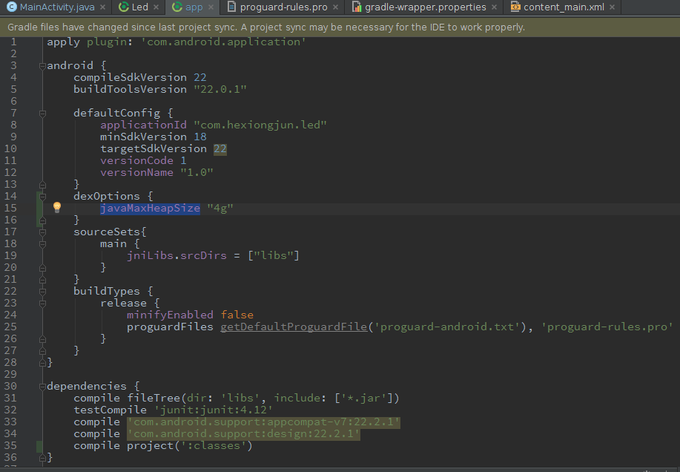Click the appcompat-v7:22.2.1 dependency string
The width and height of the screenshot is (680, 472).
tap(264, 422)
